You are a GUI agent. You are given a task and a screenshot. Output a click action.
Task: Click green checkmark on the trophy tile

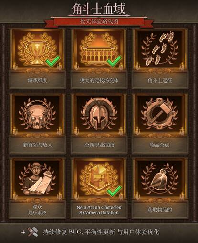[53, 61]
